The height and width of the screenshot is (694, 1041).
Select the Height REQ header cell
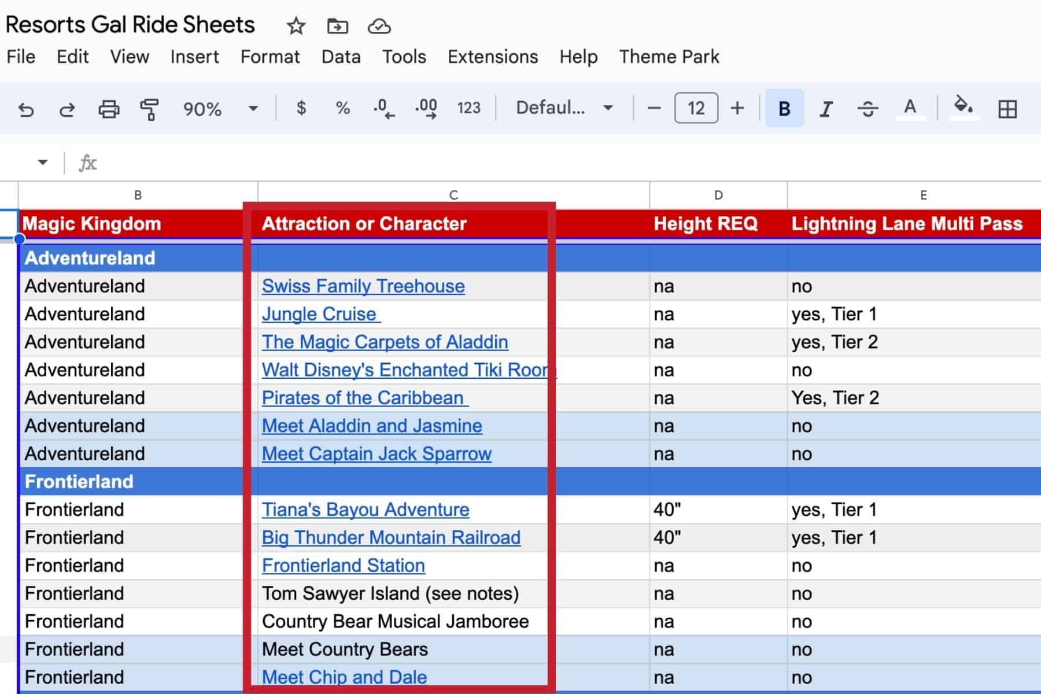point(718,224)
